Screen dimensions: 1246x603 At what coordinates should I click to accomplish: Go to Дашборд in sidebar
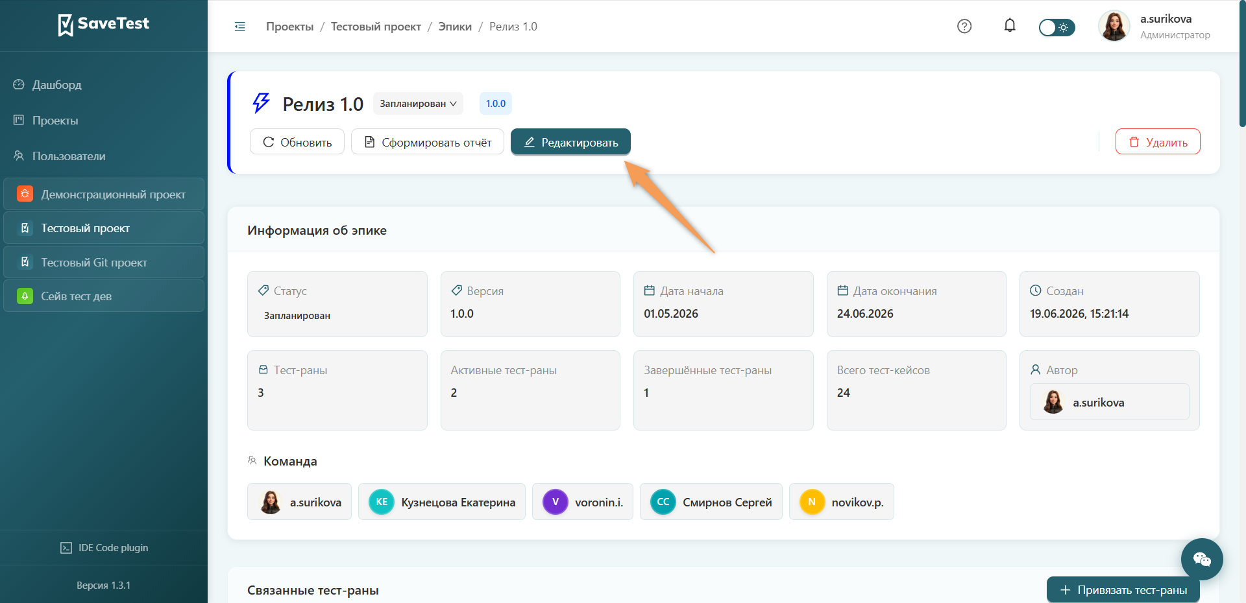coord(56,85)
